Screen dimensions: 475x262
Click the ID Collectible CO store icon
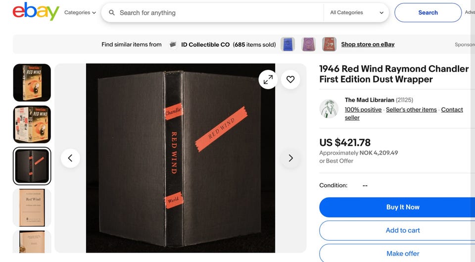click(x=173, y=45)
